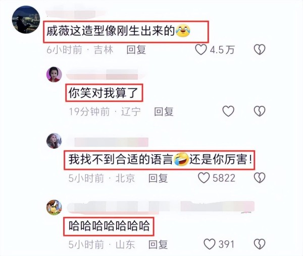This screenshot has height=256, width=303.
Task: Open avatar of the 北京 commenter
Action: click(x=54, y=141)
